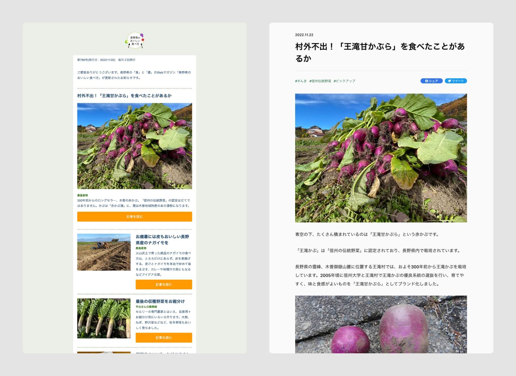
Task: Click the two turnips on asphalt photo
Action: 381,324
